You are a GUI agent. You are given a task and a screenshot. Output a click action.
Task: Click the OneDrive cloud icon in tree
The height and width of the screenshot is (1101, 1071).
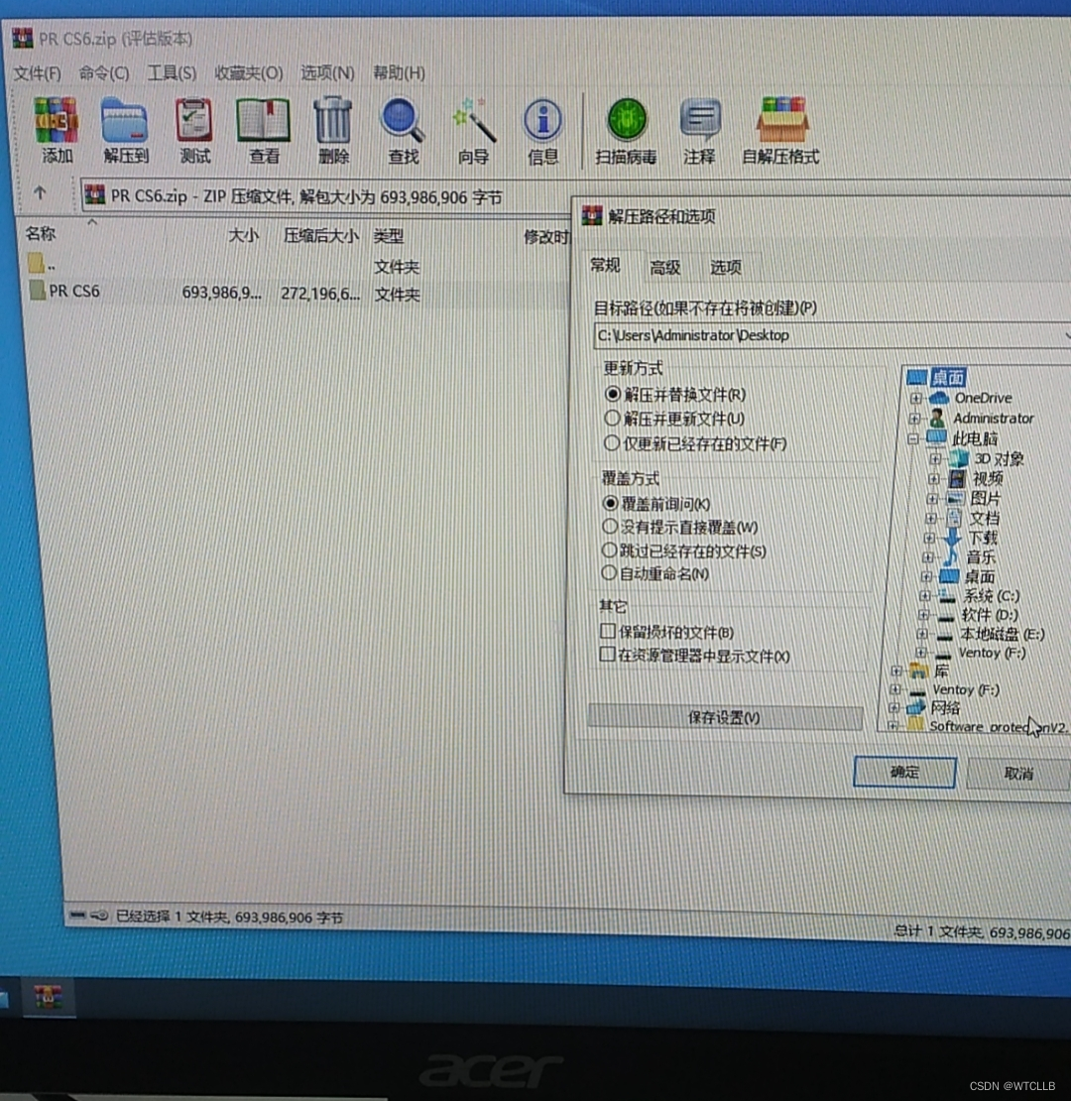[x=939, y=398]
